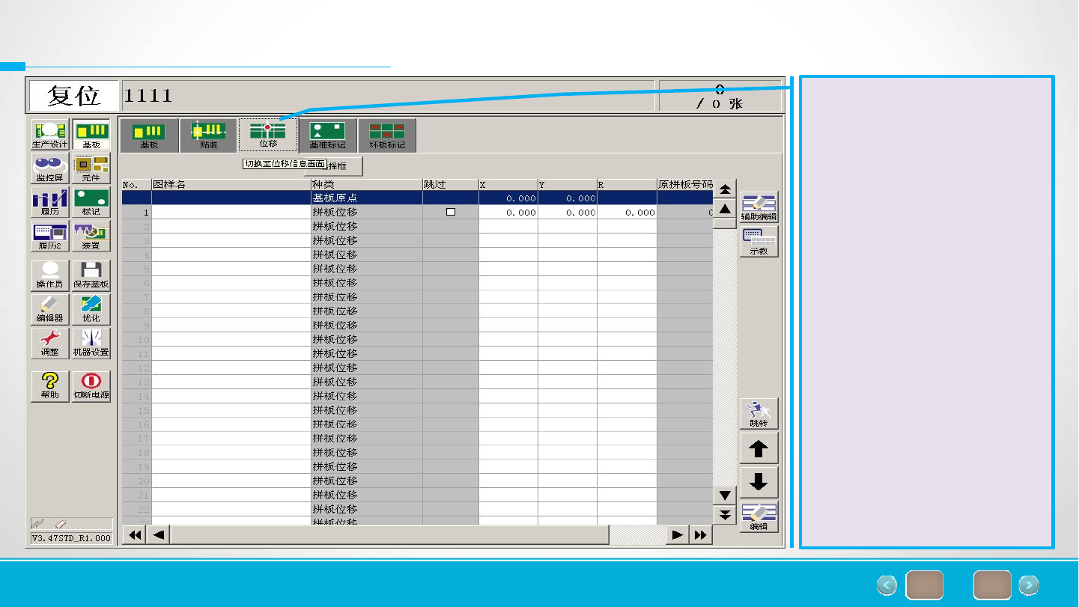This screenshot has width=1079, height=607.
Task: Click the 编辑 edit icon at lower right
Action: click(x=759, y=517)
